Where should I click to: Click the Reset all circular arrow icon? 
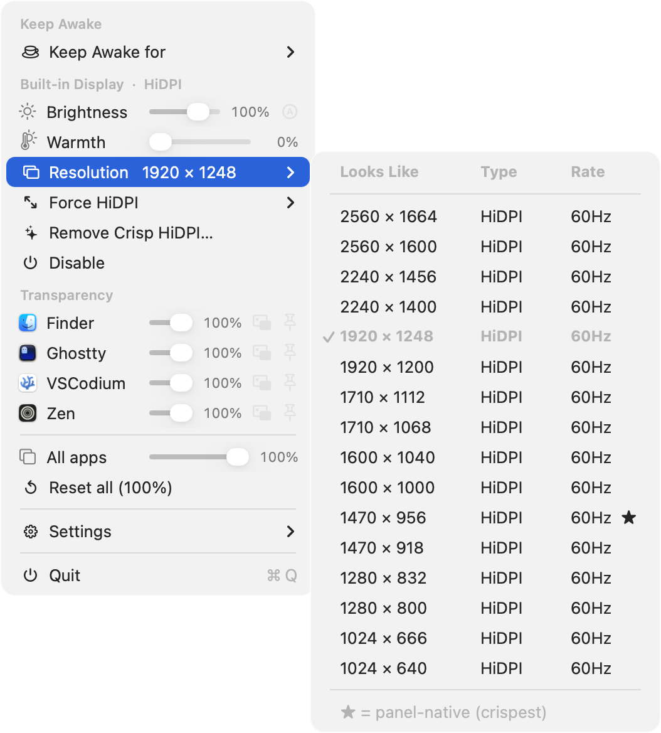(x=30, y=488)
